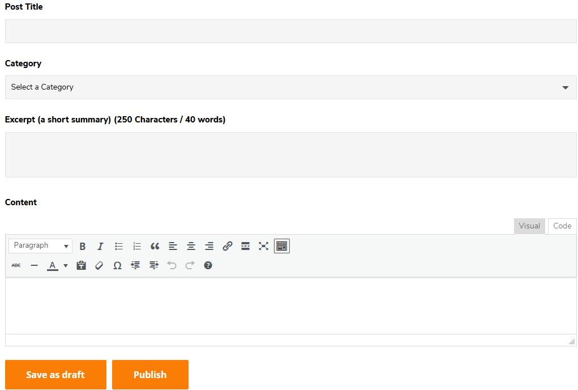578x390 pixels.
Task: Click the insert link icon
Action: [228, 246]
